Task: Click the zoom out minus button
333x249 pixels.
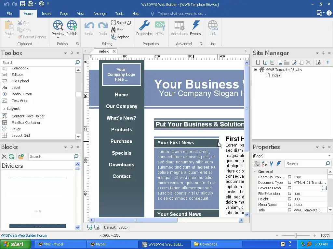Action: [277, 235]
